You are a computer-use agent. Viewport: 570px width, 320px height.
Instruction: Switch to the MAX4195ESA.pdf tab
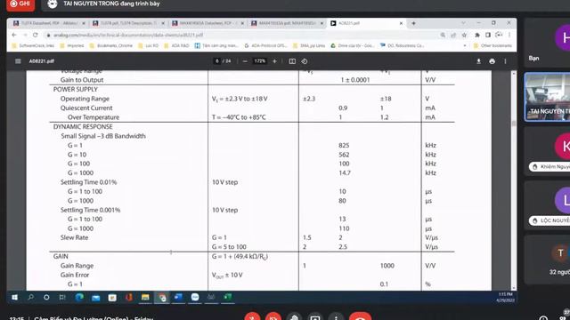click(287, 23)
